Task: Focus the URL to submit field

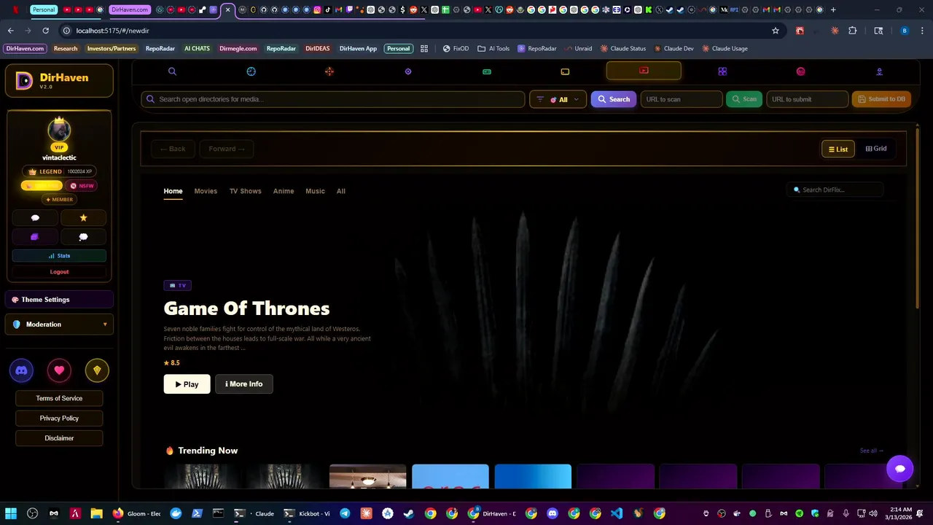Action: (x=807, y=99)
